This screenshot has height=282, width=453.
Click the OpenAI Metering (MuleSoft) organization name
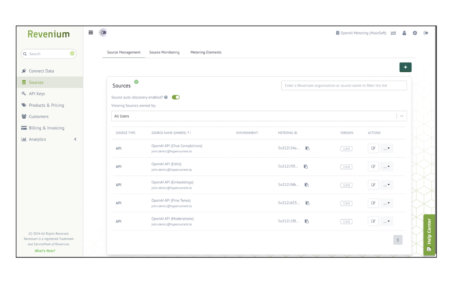click(364, 33)
